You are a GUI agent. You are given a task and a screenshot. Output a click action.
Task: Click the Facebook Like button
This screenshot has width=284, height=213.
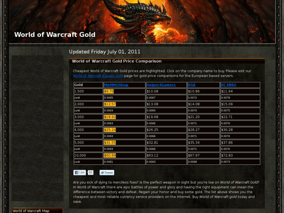click(x=80, y=173)
